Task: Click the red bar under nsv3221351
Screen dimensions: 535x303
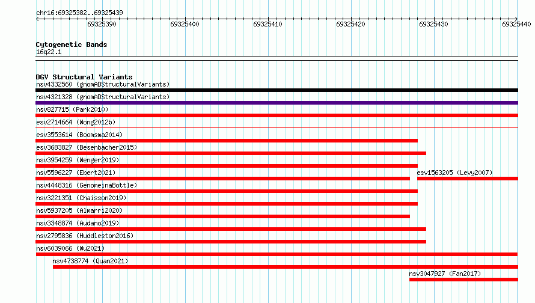Action: click(227, 204)
